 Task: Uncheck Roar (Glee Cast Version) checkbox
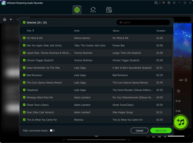point(24,112)
